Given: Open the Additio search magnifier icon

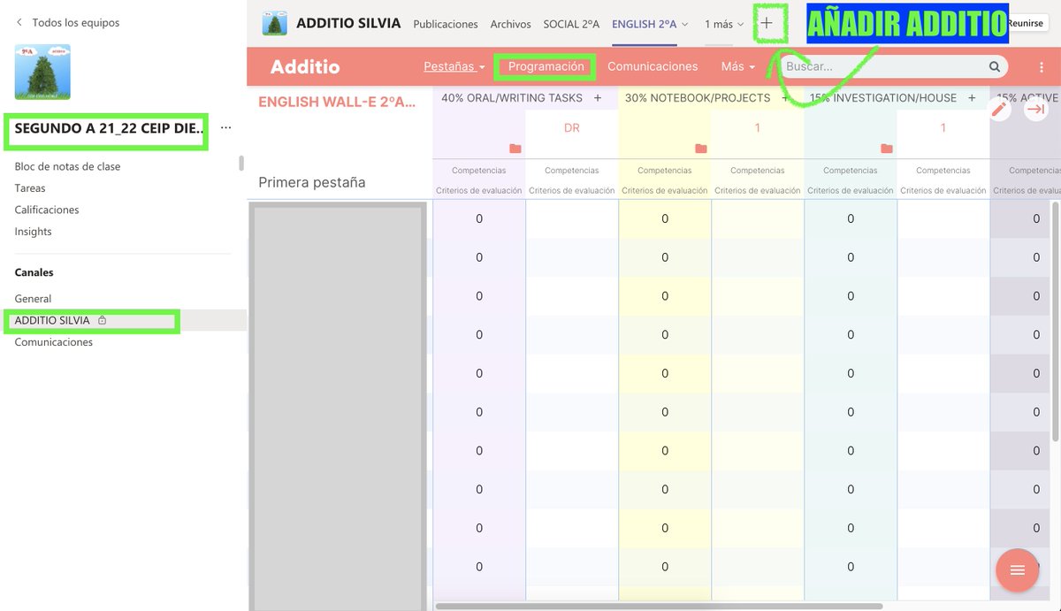Looking at the screenshot, I should tap(995, 66).
